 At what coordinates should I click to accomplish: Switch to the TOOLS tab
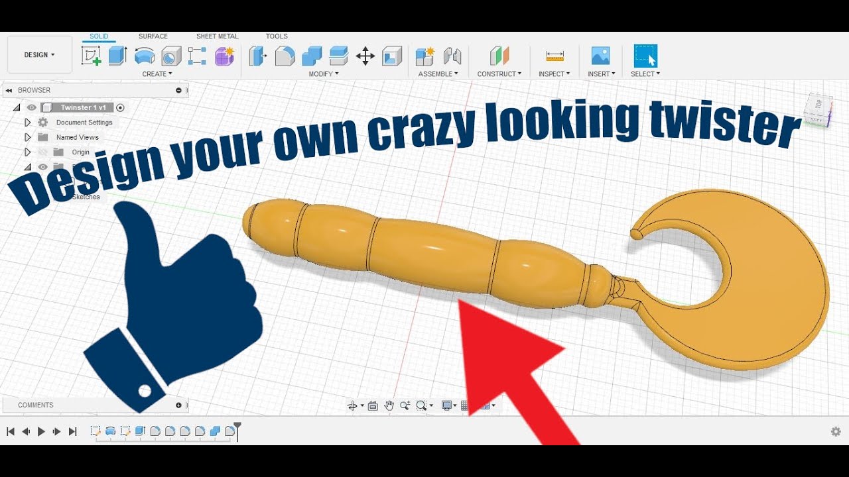[x=277, y=36]
